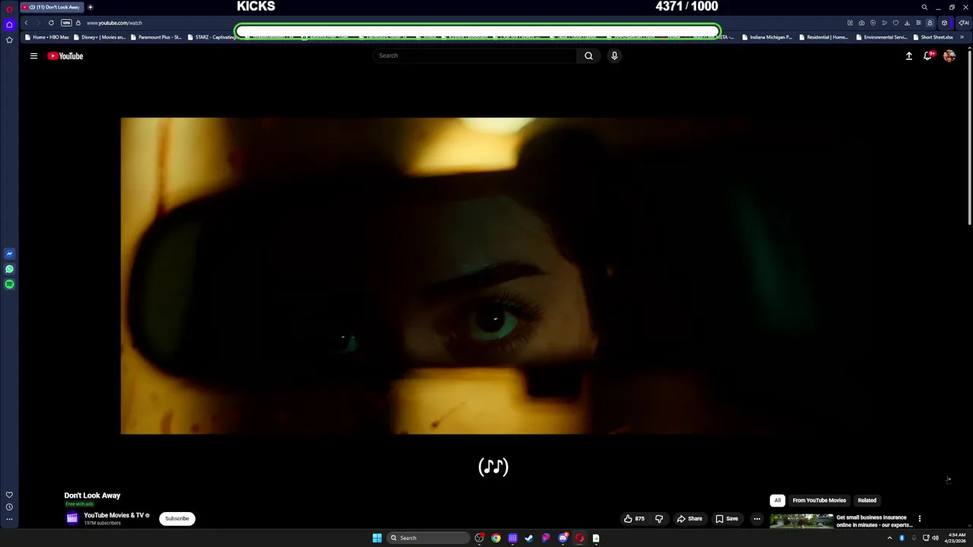Open the insurance ad options menu
This screenshot has width=973, height=547.
pyautogui.click(x=920, y=519)
